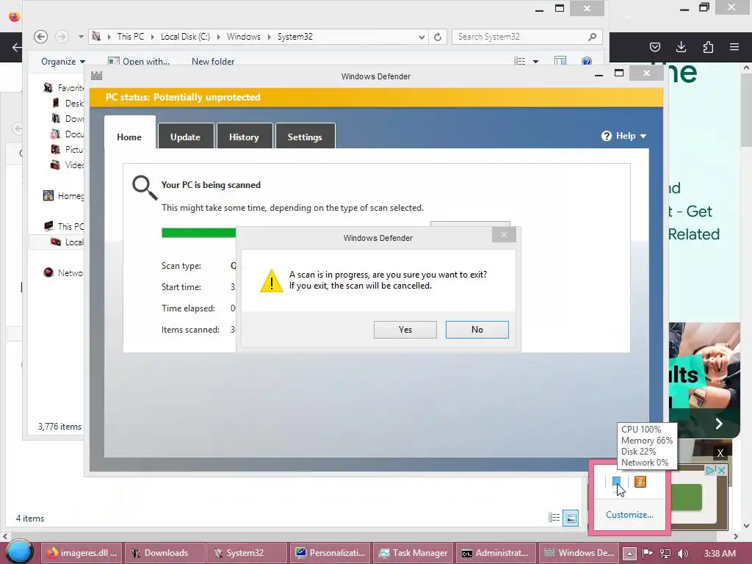Screen dimensions: 752x564
Task: Click New folder in Explorer toolbar
Action: (213, 62)
